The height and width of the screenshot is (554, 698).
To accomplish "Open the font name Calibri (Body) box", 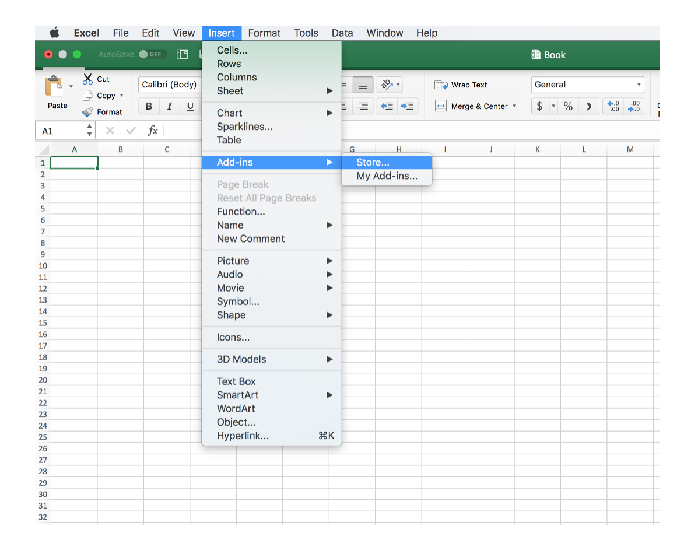I will (170, 85).
